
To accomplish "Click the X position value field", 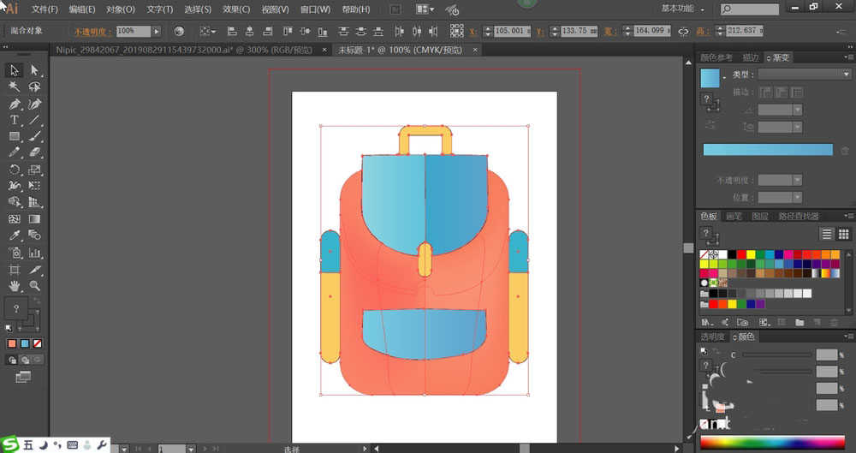I will [512, 31].
